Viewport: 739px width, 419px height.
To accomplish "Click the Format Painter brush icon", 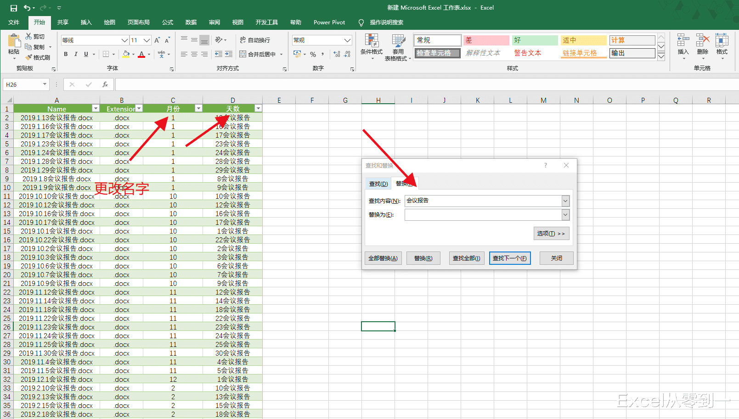I will pyautogui.click(x=29, y=57).
